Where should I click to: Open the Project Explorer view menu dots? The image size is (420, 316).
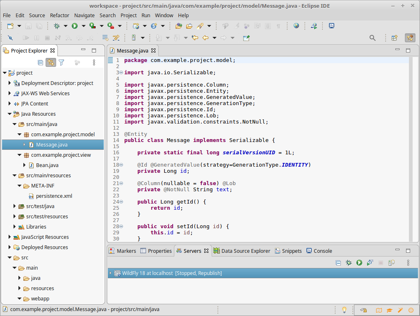pos(94,62)
